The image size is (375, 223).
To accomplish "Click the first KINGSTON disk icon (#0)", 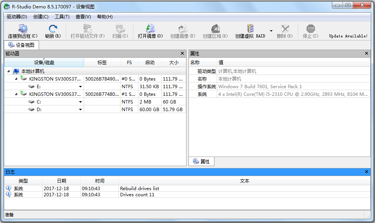I will click(24, 78).
